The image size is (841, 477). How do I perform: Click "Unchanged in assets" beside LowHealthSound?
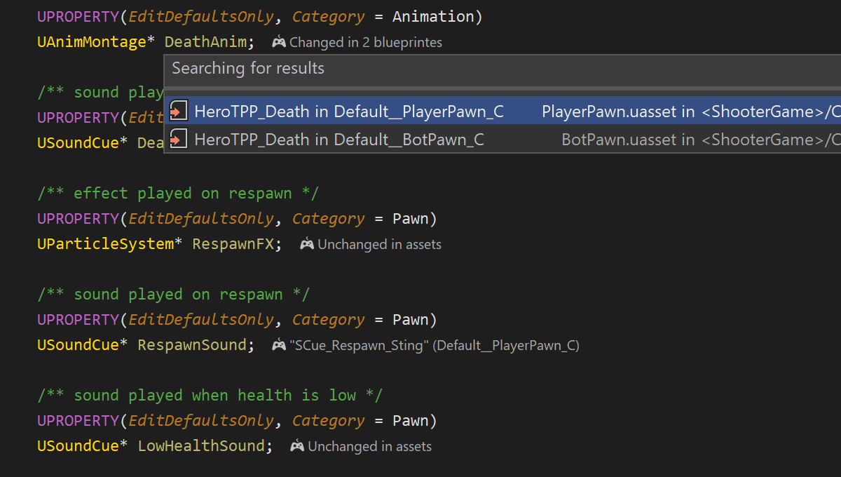pyautogui.click(x=371, y=446)
